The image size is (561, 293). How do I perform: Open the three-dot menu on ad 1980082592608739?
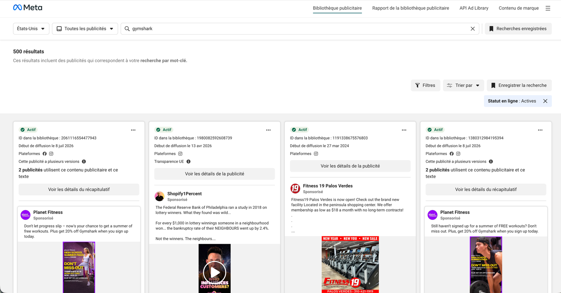[x=269, y=130]
